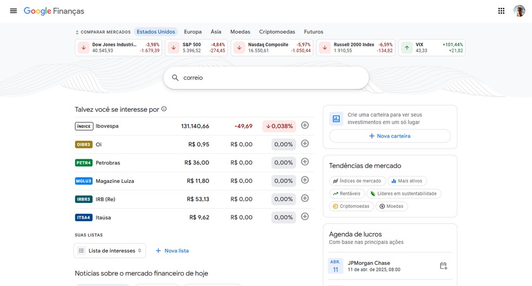Click '+ Nova lista' to create a list

pyautogui.click(x=172, y=251)
